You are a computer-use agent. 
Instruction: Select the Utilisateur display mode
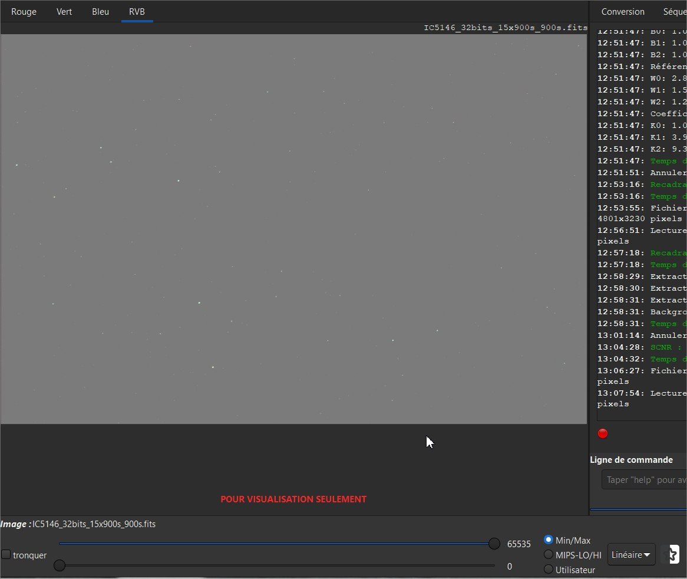[548, 570]
